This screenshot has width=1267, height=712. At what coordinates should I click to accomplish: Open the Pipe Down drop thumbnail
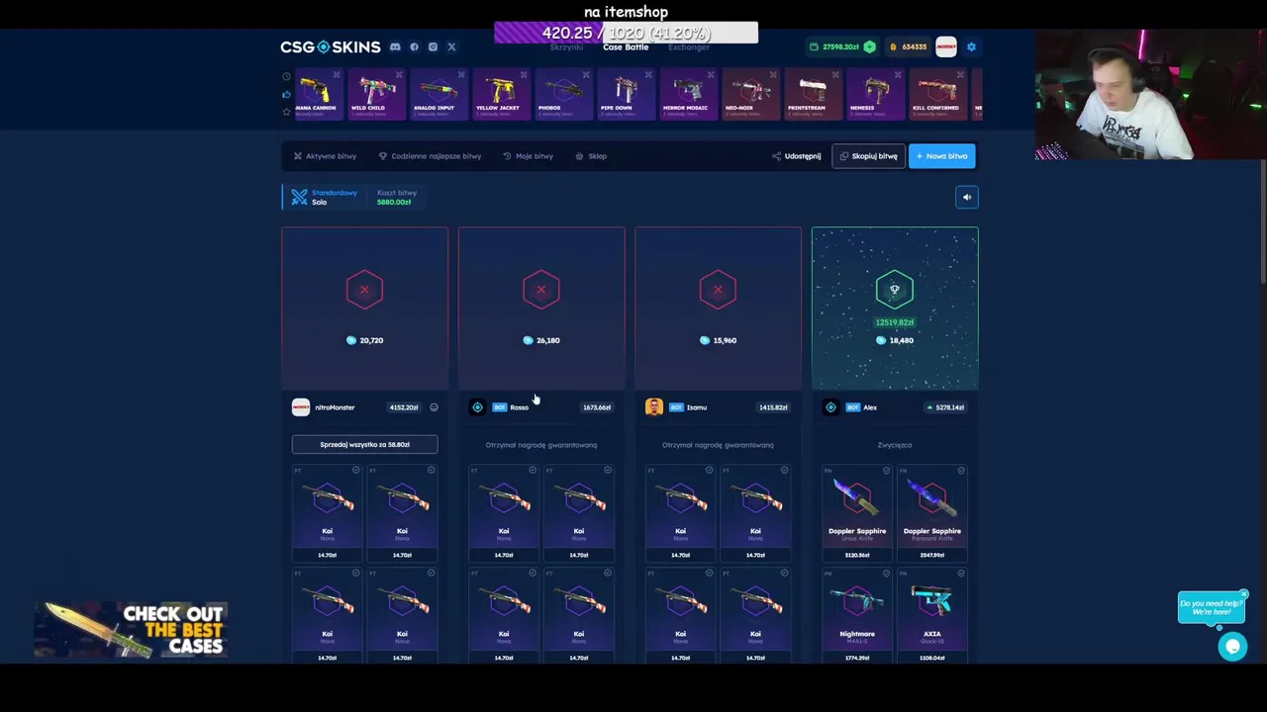click(x=625, y=95)
